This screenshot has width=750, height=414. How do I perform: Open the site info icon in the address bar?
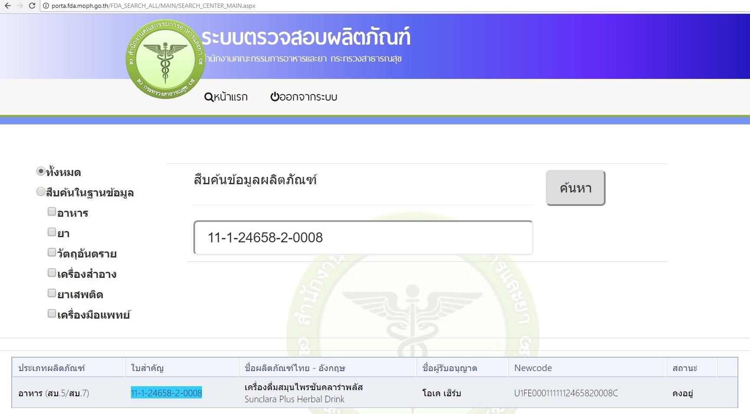click(46, 6)
